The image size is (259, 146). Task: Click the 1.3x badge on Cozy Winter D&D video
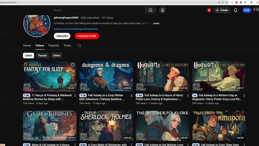83,95
